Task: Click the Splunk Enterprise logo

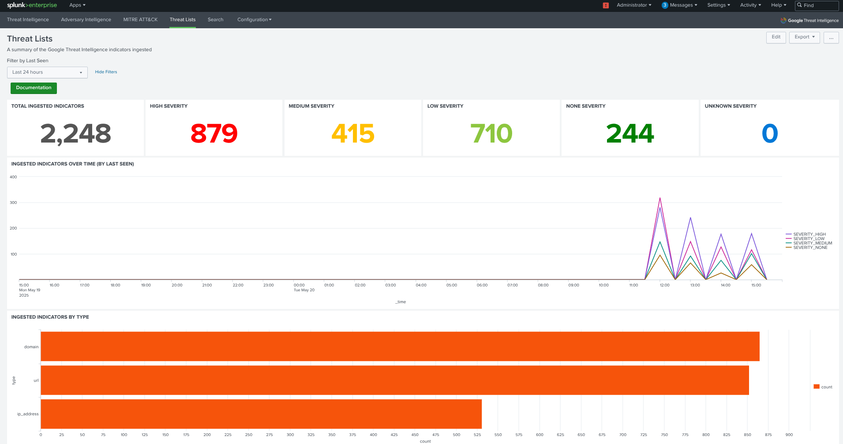Action: click(x=32, y=5)
